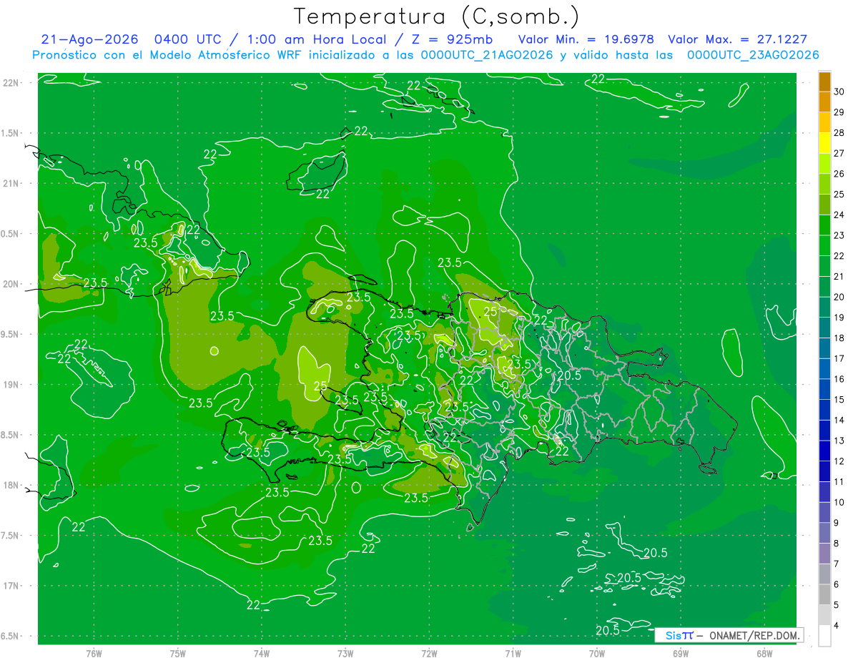858x663 pixels.
Task: Click the legend value 15
Action: 839,399
